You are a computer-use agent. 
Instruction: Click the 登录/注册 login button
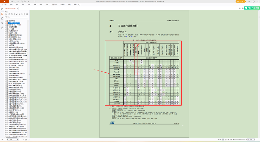pyautogui.click(x=241, y=2)
